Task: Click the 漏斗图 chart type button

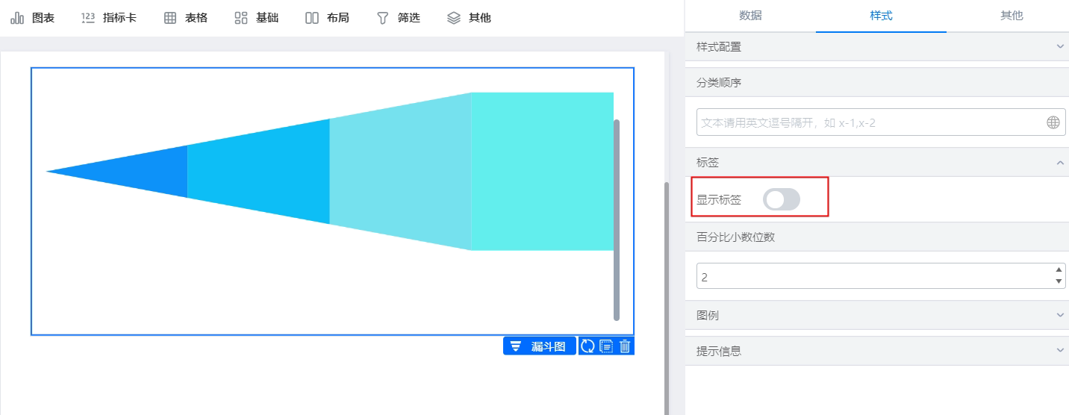Action: pos(540,346)
